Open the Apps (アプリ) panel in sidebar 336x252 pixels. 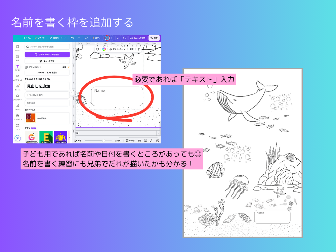coord(17,125)
